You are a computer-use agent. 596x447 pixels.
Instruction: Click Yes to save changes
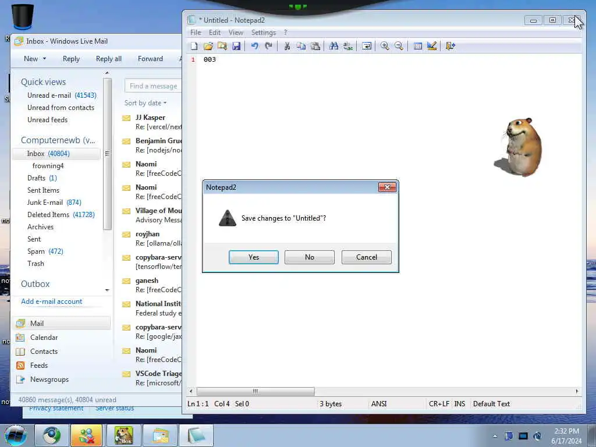tap(254, 257)
